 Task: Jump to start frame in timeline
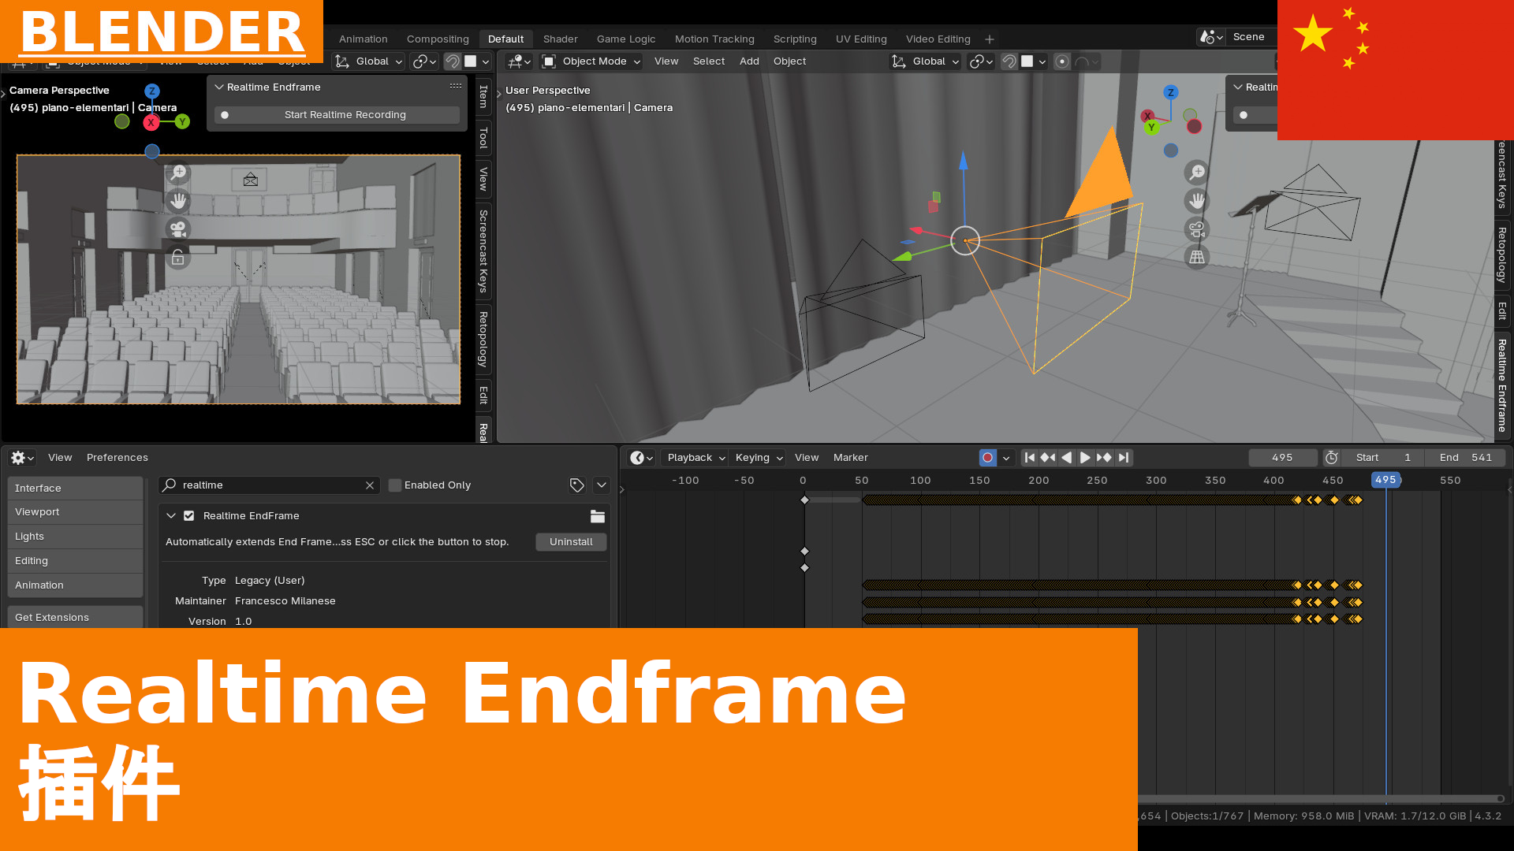click(1029, 458)
